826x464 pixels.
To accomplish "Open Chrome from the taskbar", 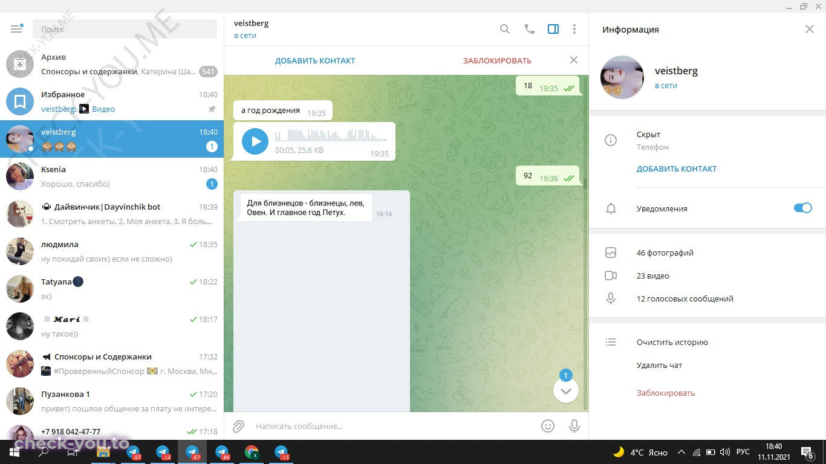I will 252,451.
